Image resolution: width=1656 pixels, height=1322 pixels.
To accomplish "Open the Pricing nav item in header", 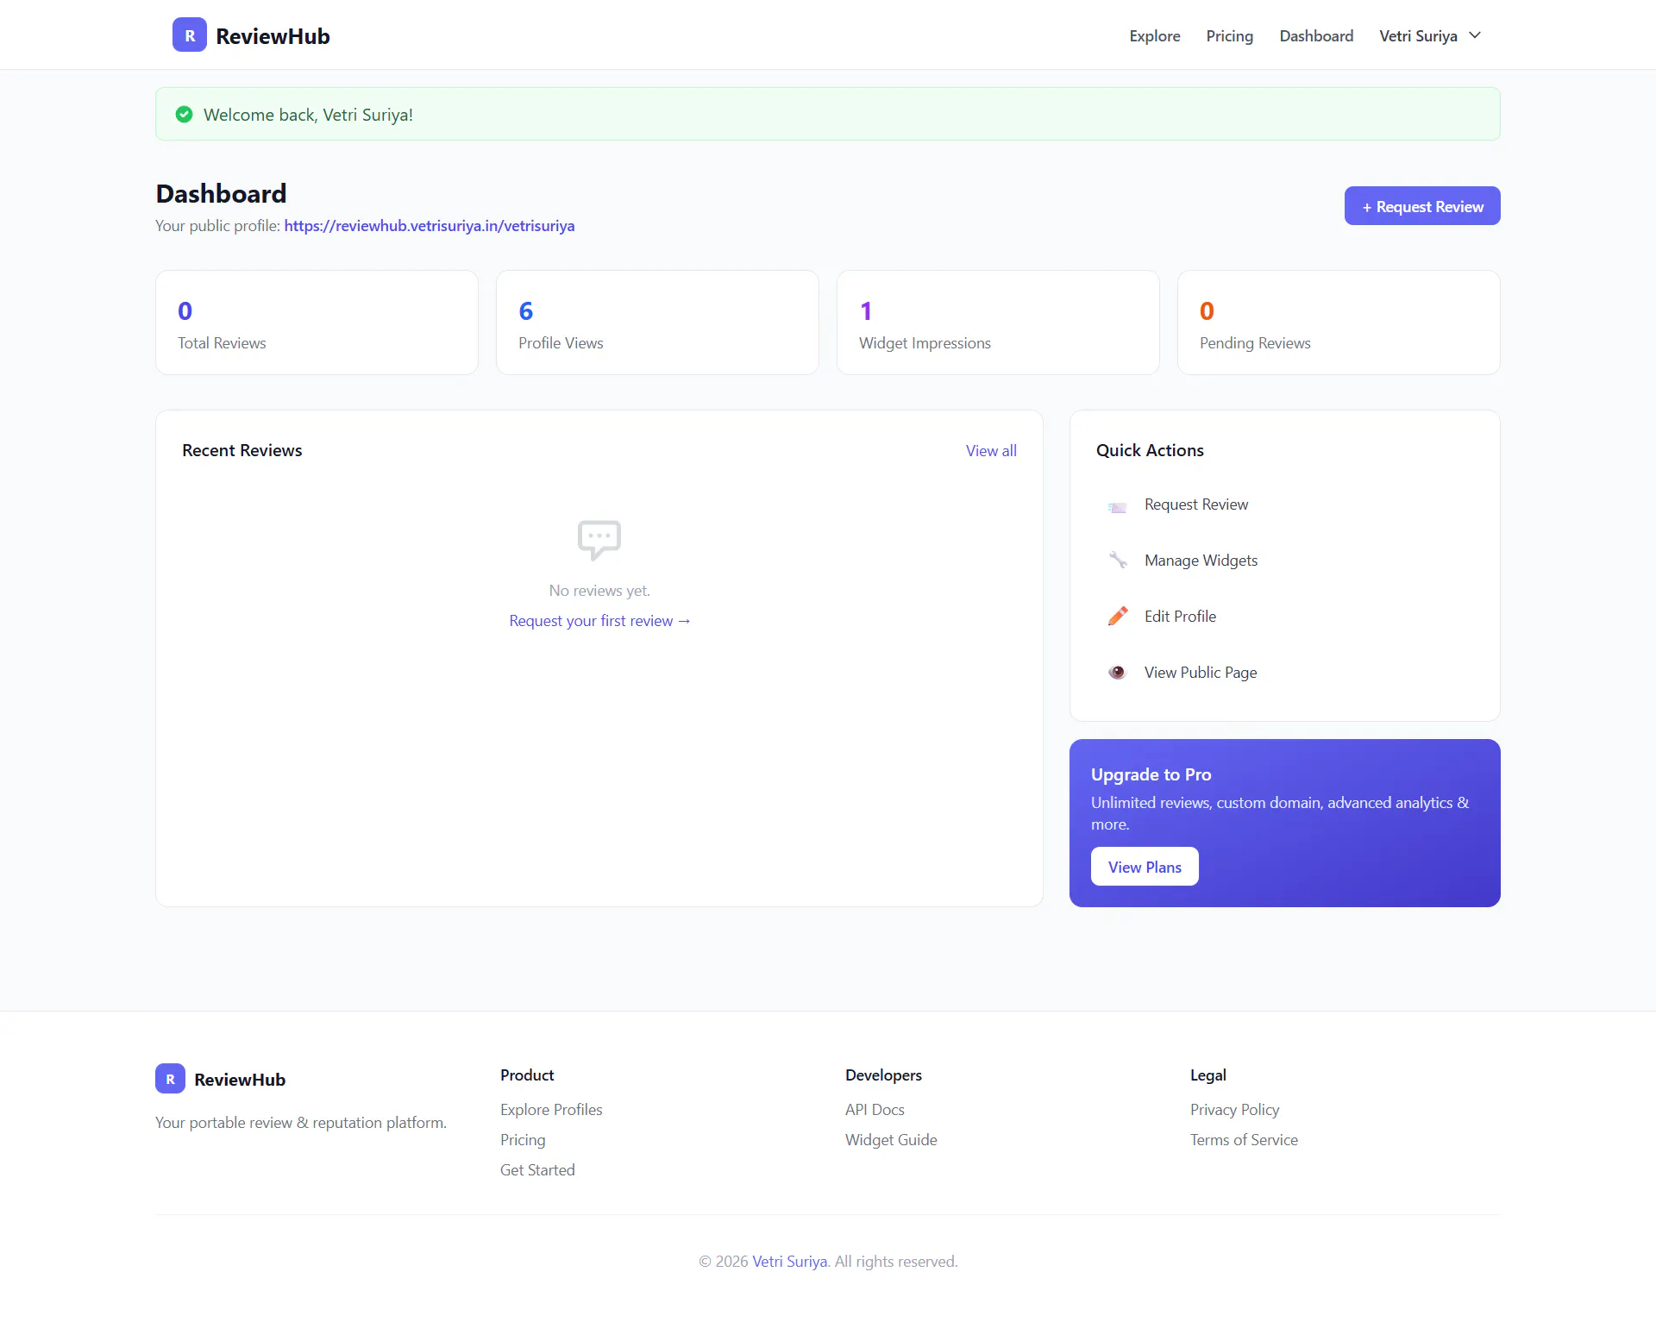I will pos(1230,35).
